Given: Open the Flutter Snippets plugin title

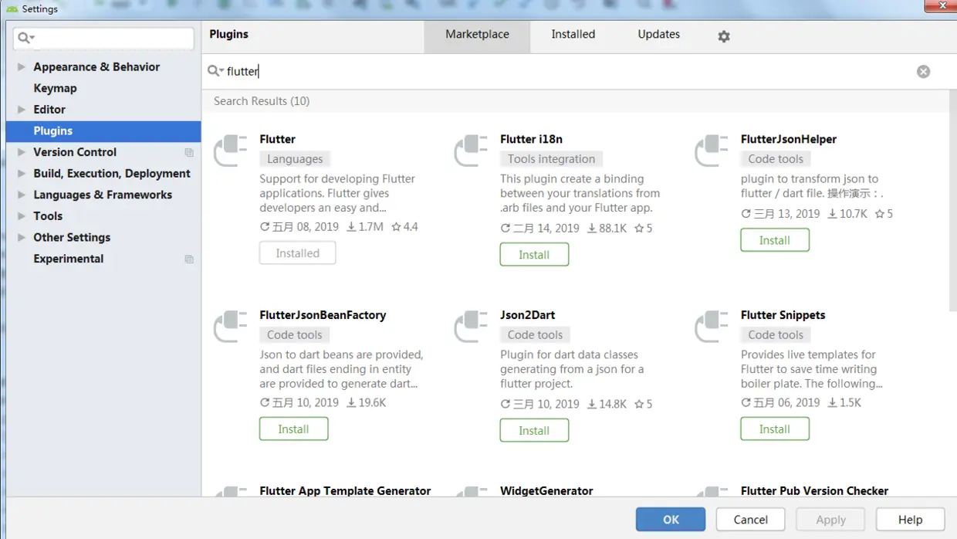Looking at the screenshot, I should (783, 315).
